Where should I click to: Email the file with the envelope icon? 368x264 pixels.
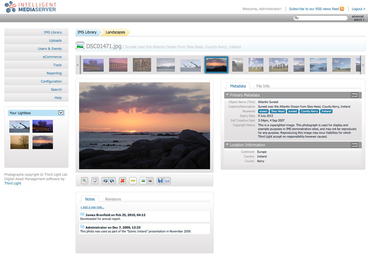[x=167, y=180]
